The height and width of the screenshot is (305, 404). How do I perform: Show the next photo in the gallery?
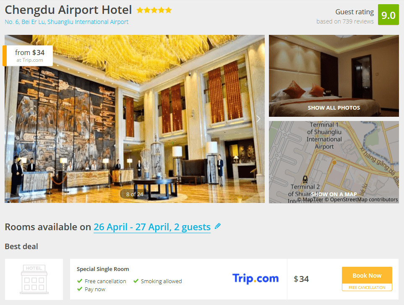pyautogui.click(x=258, y=119)
